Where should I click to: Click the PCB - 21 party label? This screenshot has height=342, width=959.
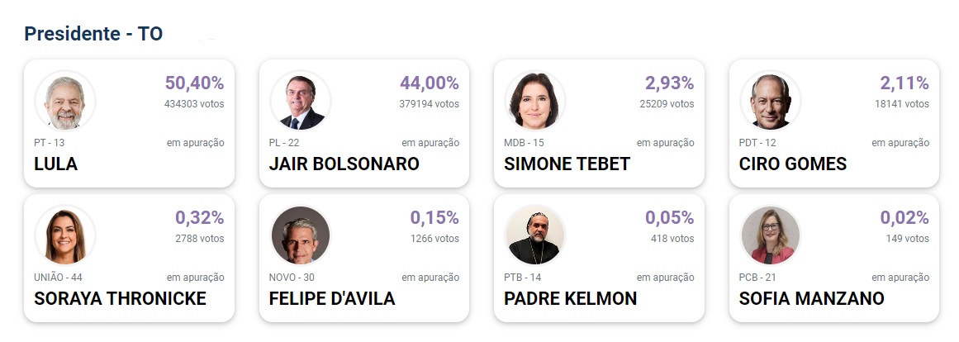pyautogui.click(x=757, y=277)
